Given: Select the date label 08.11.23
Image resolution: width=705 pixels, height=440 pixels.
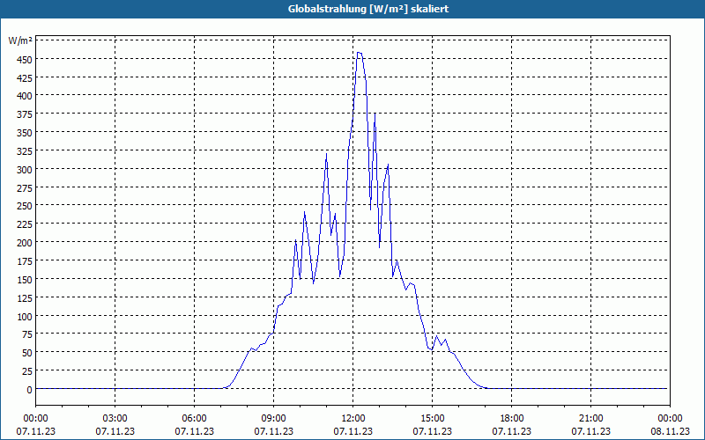Looking at the screenshot, I should pos(670,431).
